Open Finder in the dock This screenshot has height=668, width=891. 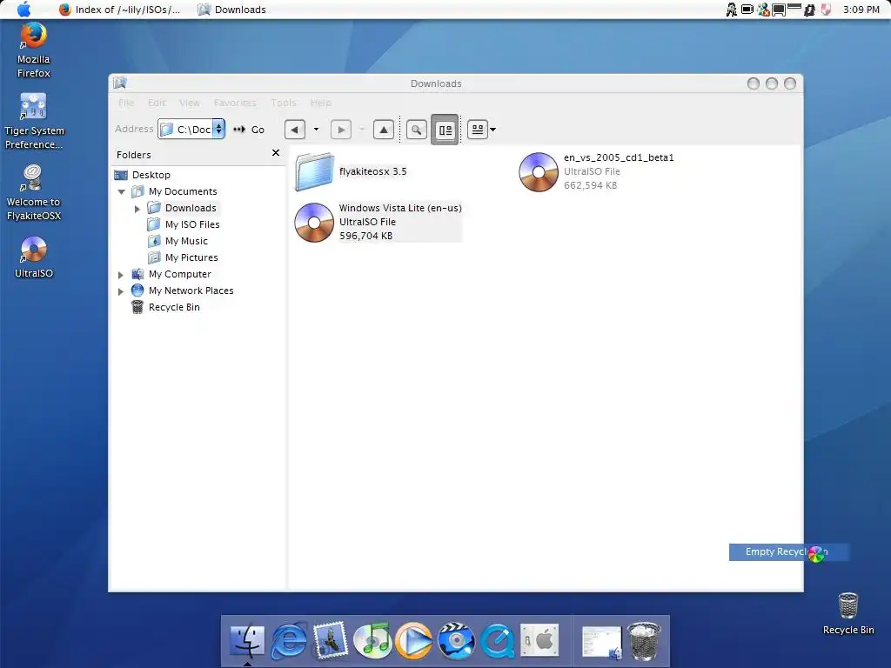tap(246, 640)
